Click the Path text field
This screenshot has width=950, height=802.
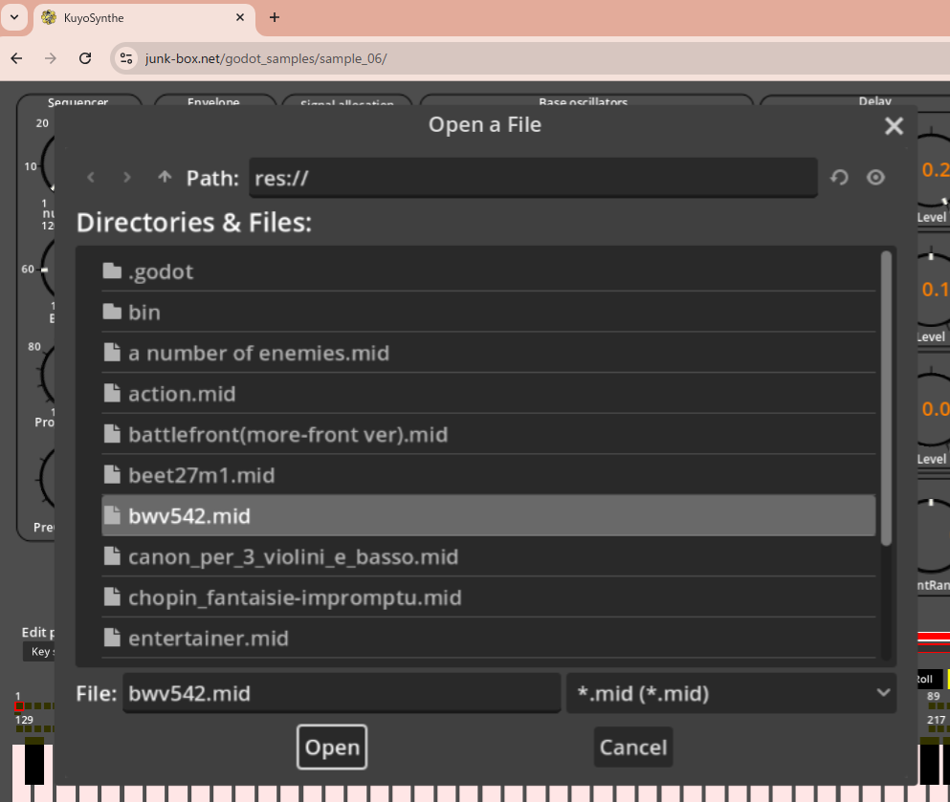(x=533, y=178)
